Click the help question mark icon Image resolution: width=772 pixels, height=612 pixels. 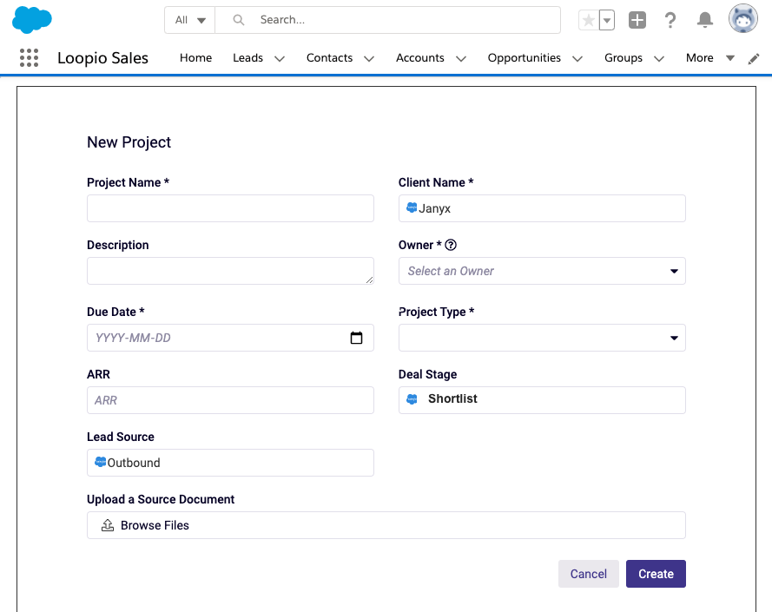click(x=670, y=19)
